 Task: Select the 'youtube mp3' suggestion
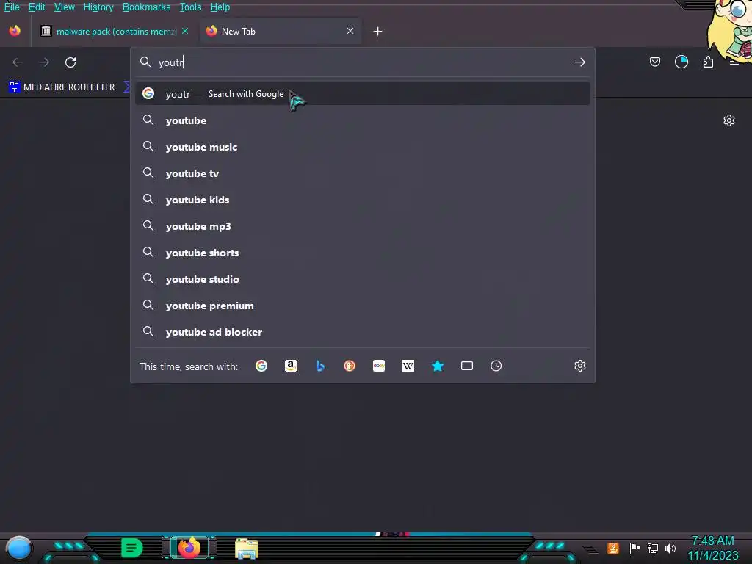363,226
